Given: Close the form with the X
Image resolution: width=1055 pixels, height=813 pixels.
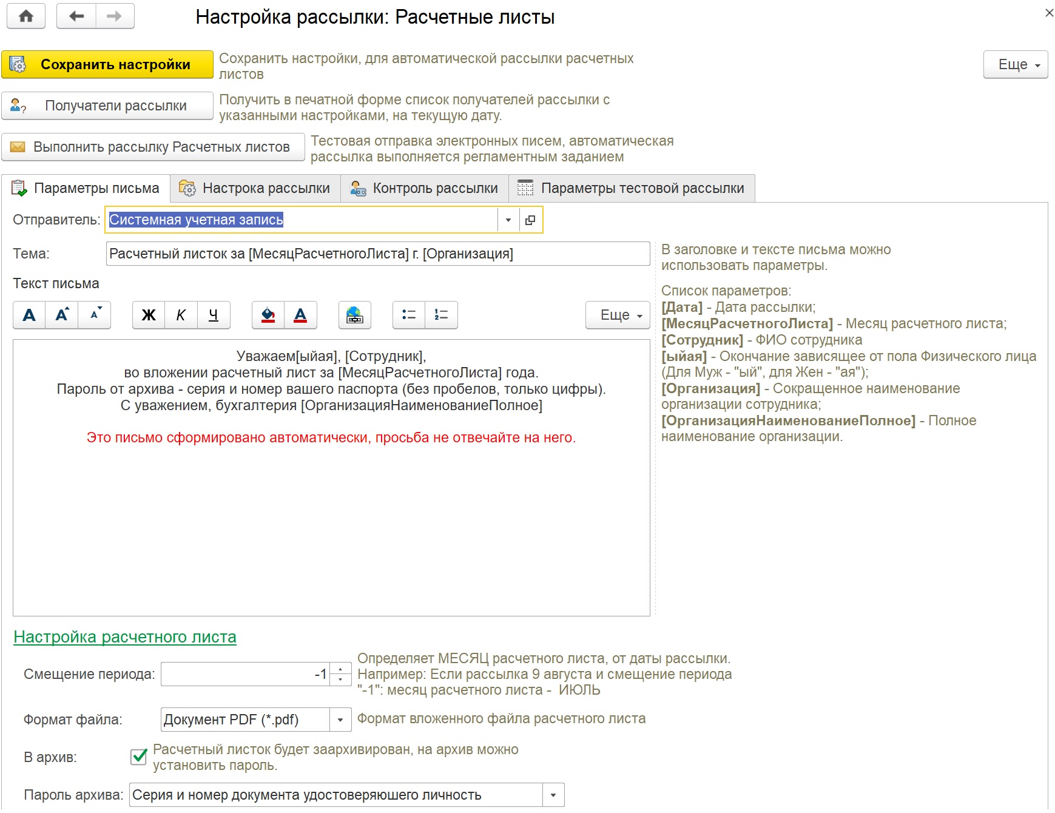Looking at the screenshot, I should tap(1049, 12).
